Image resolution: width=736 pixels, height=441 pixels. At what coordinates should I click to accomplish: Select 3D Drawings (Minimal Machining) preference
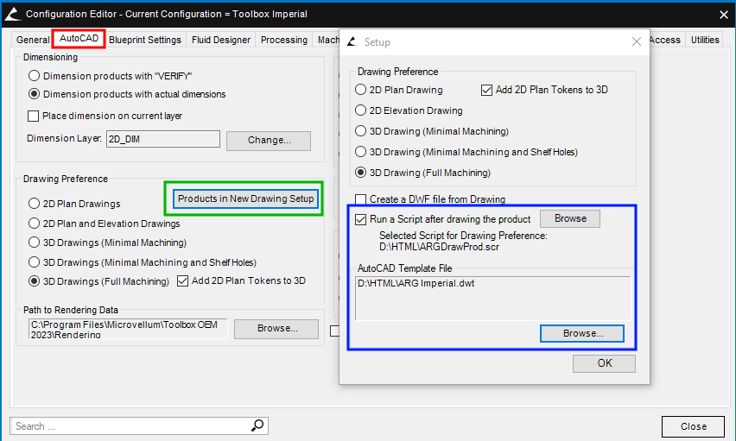(35, 243)
